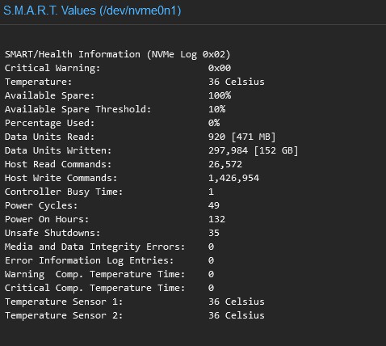Click the Unsafe Shutdowns value 35
Screen dimensions: 386x346
pos(214,233)
